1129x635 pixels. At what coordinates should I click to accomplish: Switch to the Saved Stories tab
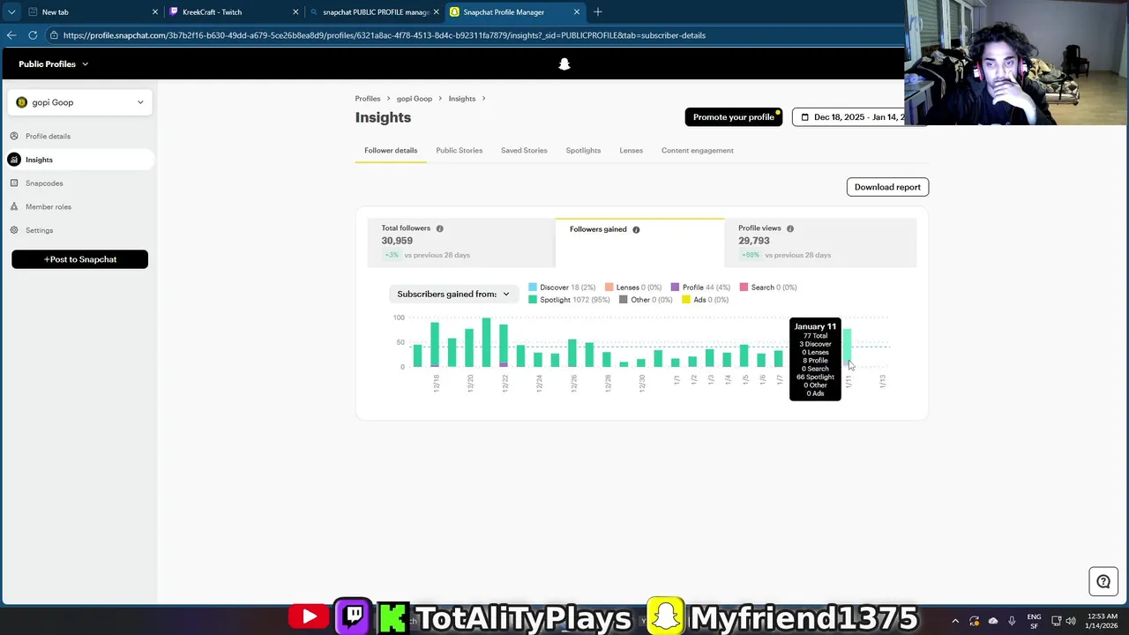[x=524, y=150]
